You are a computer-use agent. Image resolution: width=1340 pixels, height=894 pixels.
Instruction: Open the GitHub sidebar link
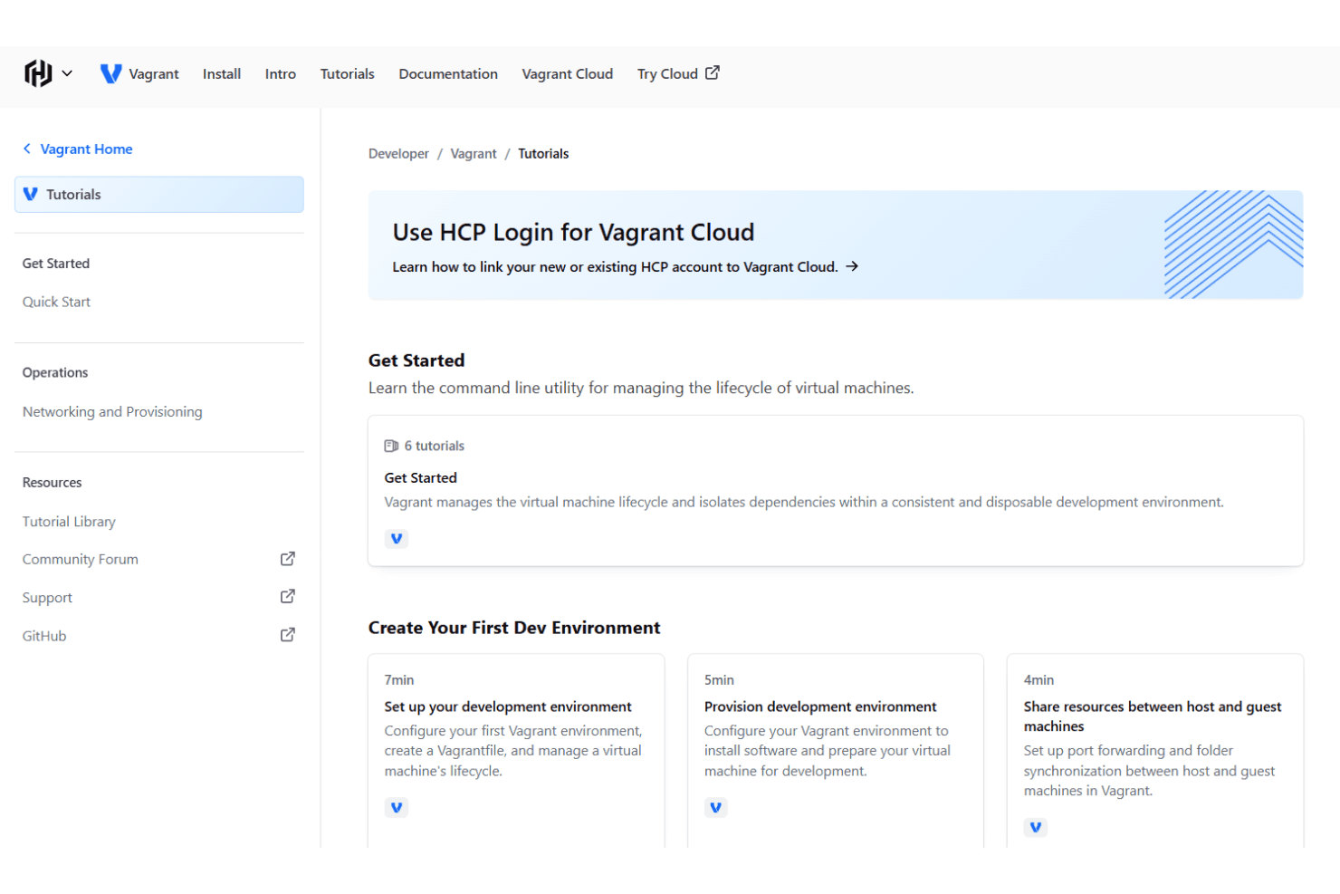click(x=44, y=636)
